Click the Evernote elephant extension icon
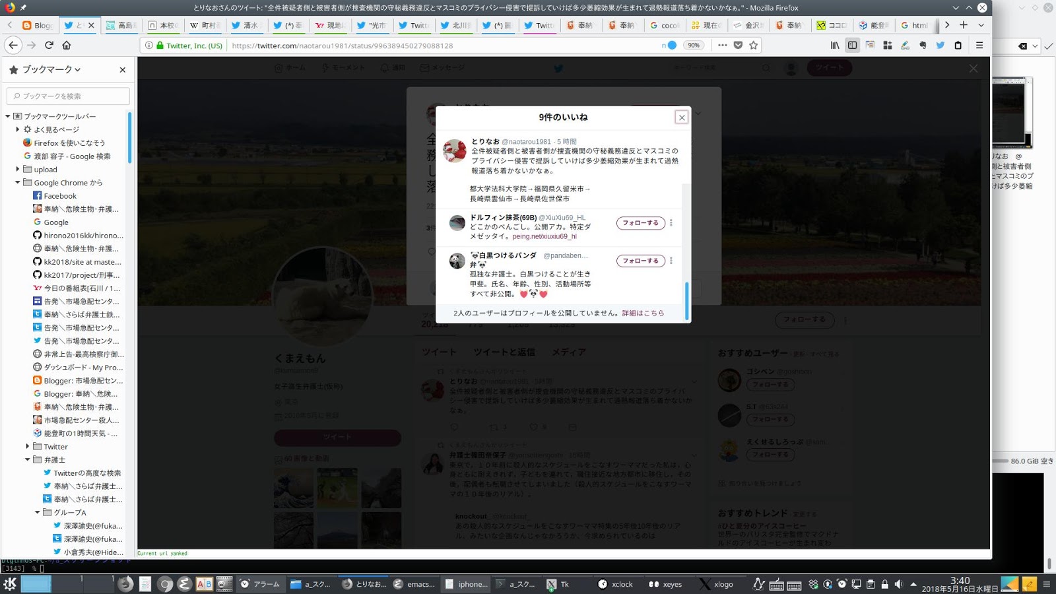The image size is (1056, 594). 923,45
